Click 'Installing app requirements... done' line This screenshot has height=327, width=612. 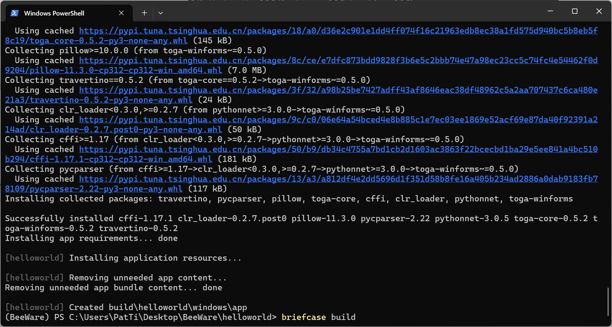[91, 238]
